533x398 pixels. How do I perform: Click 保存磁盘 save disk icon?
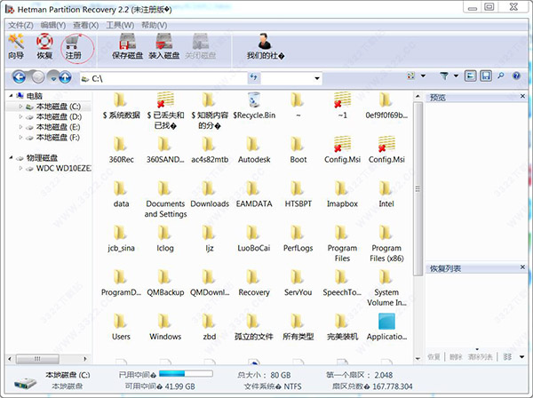click(127, 46)
